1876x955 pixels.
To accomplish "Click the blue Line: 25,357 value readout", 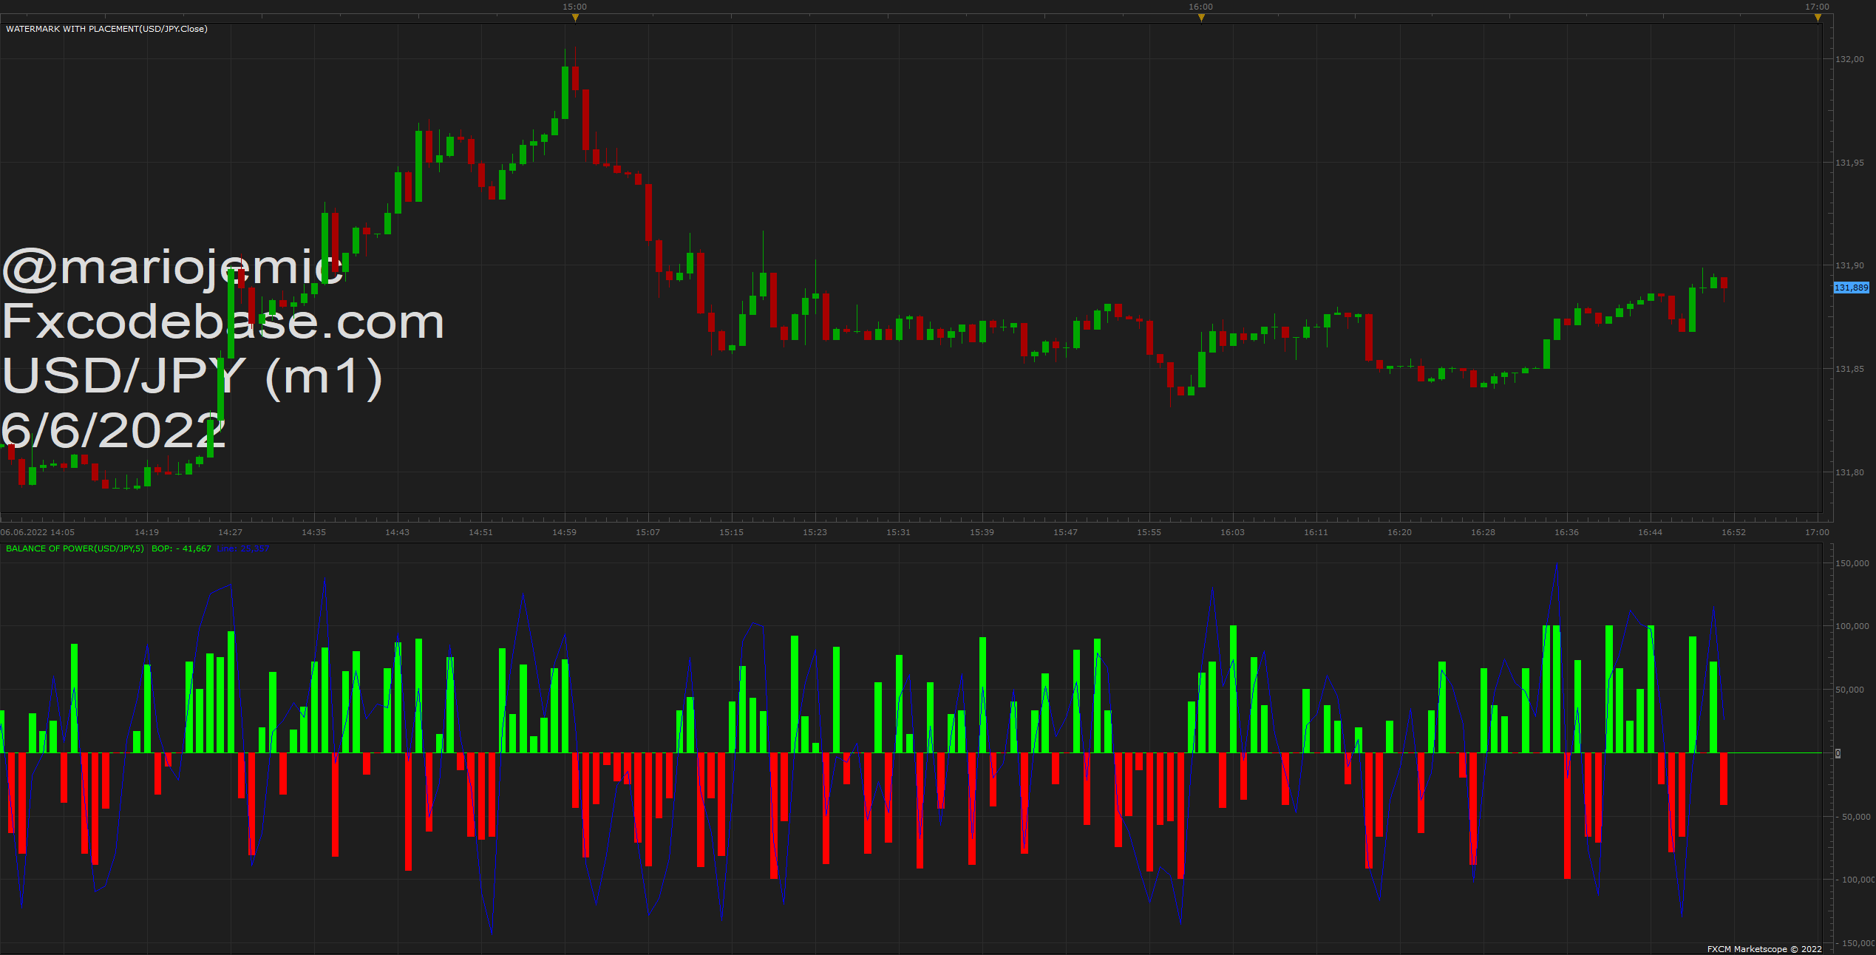I will (x=243, y=548).
